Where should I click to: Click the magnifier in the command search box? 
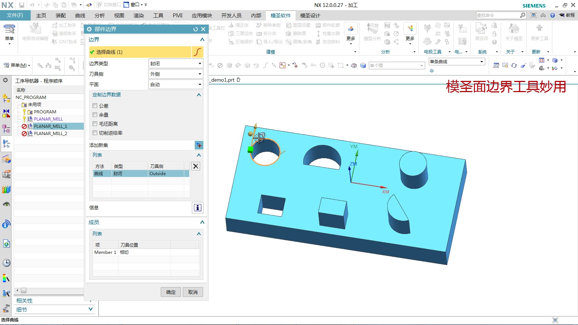click(x=523, y=15)
